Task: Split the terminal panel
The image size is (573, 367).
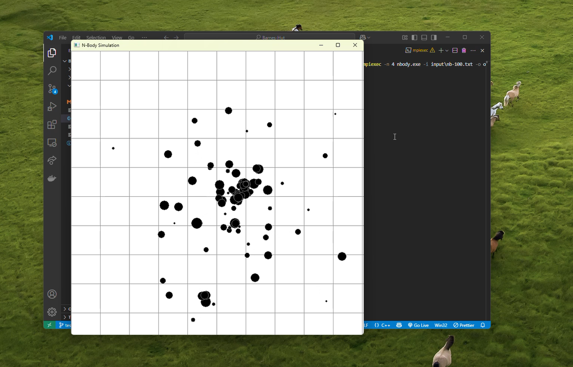Action: click(x=455, y=50)
